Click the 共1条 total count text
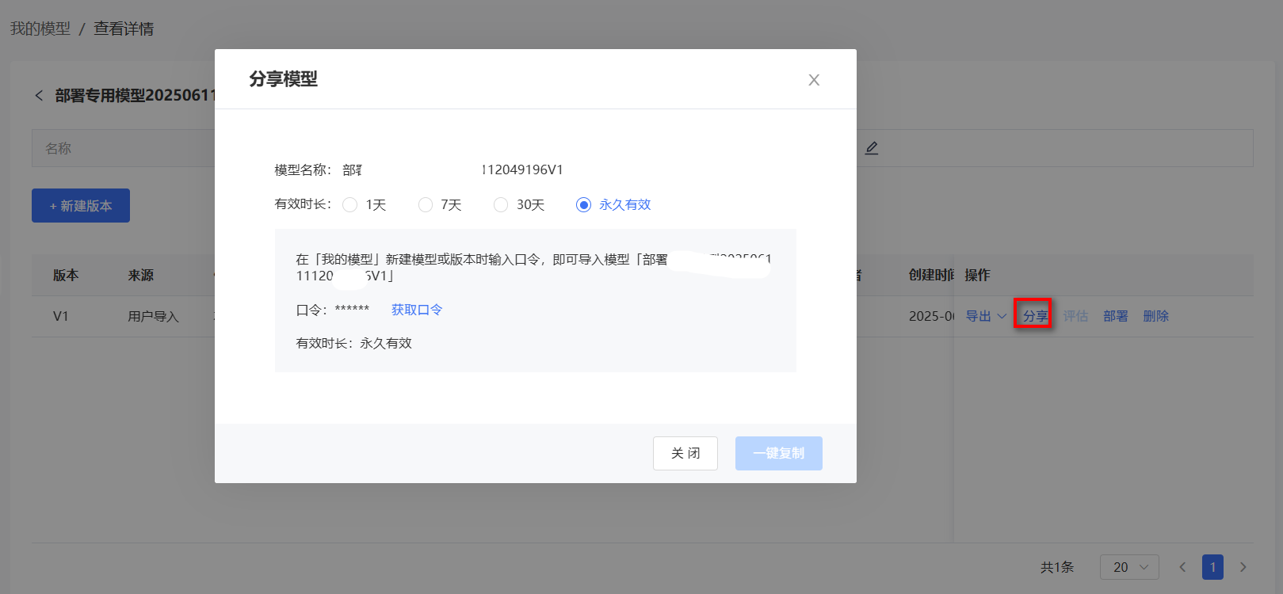 [x=1057, y=567]
